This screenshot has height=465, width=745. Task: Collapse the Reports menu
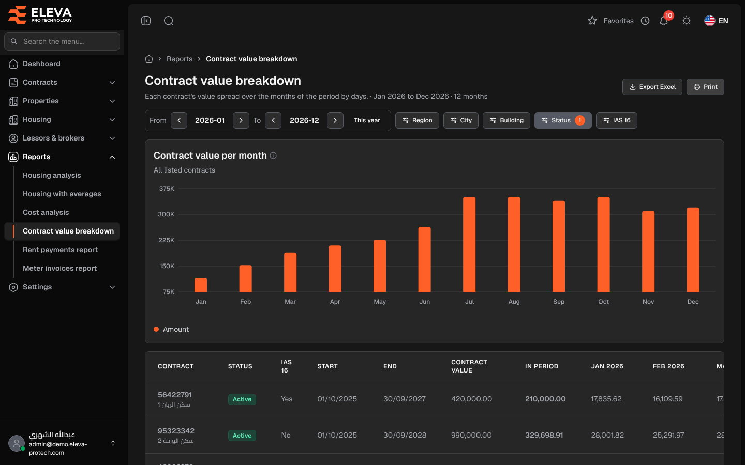62,157
